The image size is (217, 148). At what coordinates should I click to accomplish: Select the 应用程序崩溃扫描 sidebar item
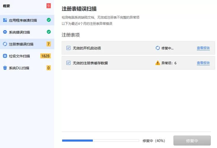(27, 20)
